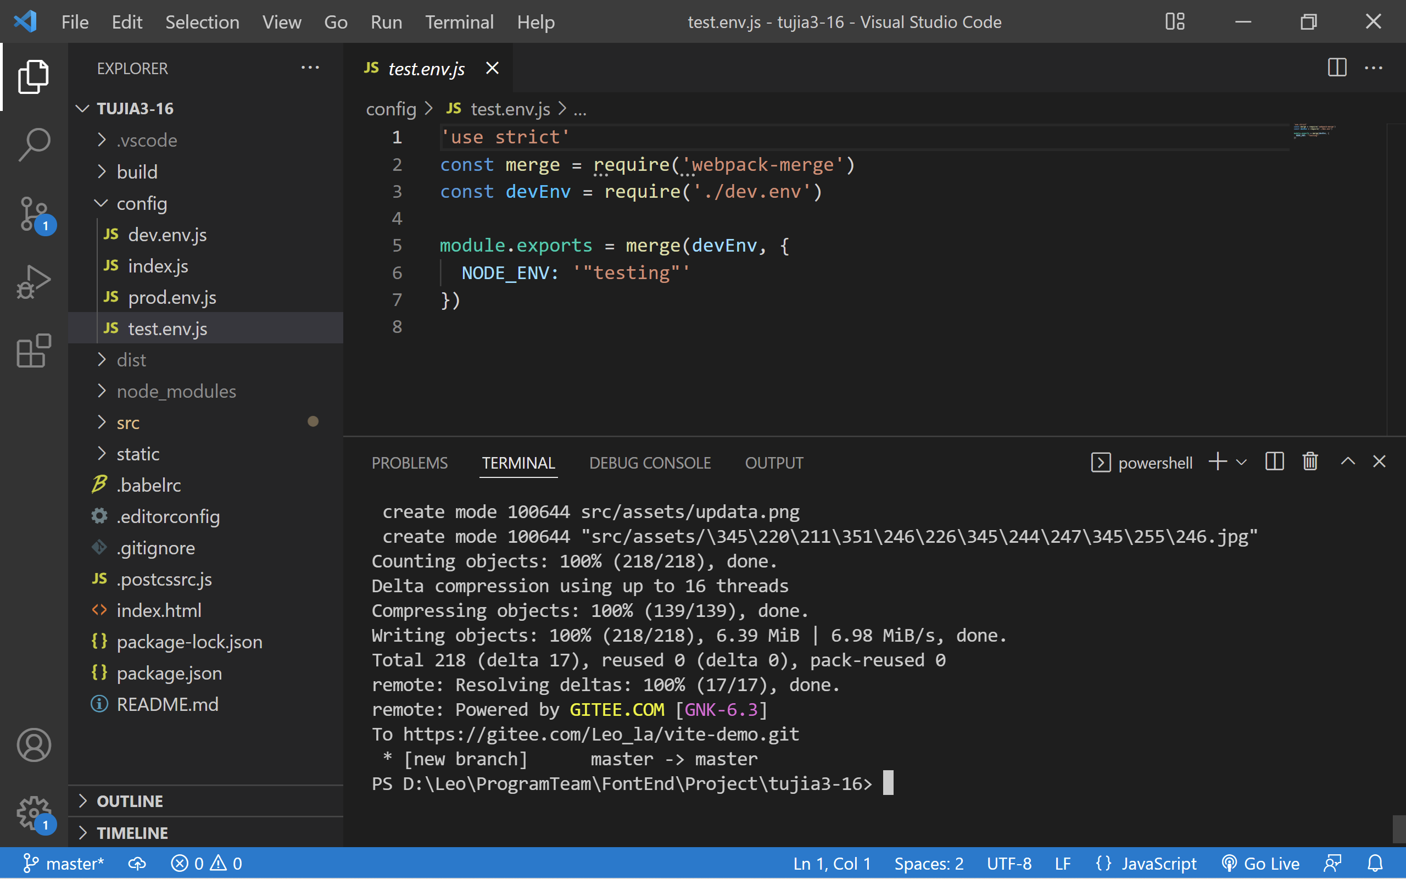Expand the node_modules folder
Screen dimensions: 1406x879
point(205,391)
